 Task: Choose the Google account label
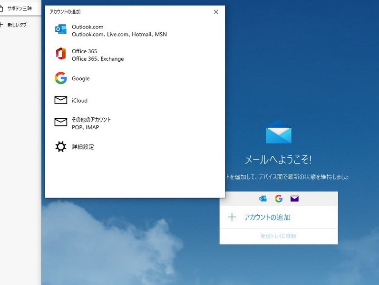81,78
